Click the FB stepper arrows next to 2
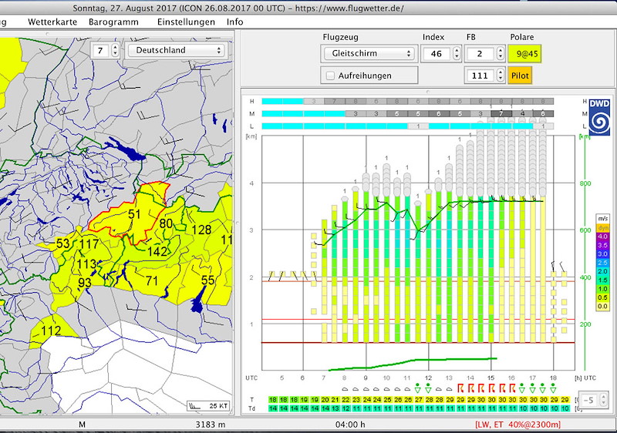This screenshot has width=617, height=433. (499, 54)
